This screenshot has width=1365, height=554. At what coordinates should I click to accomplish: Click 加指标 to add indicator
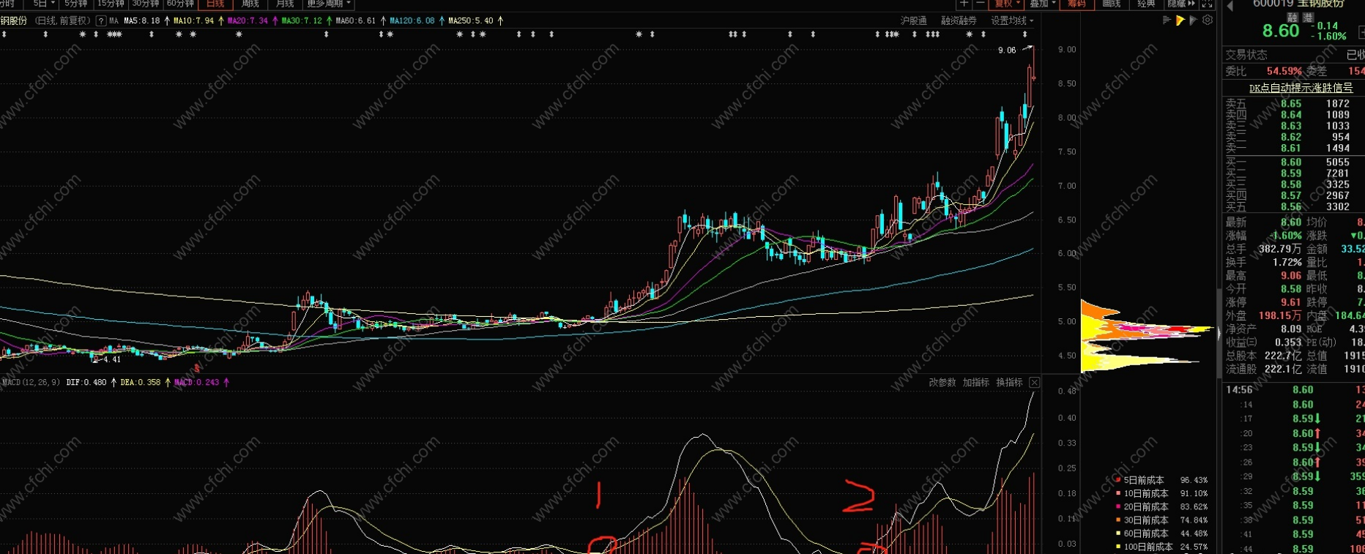(976, 382)
